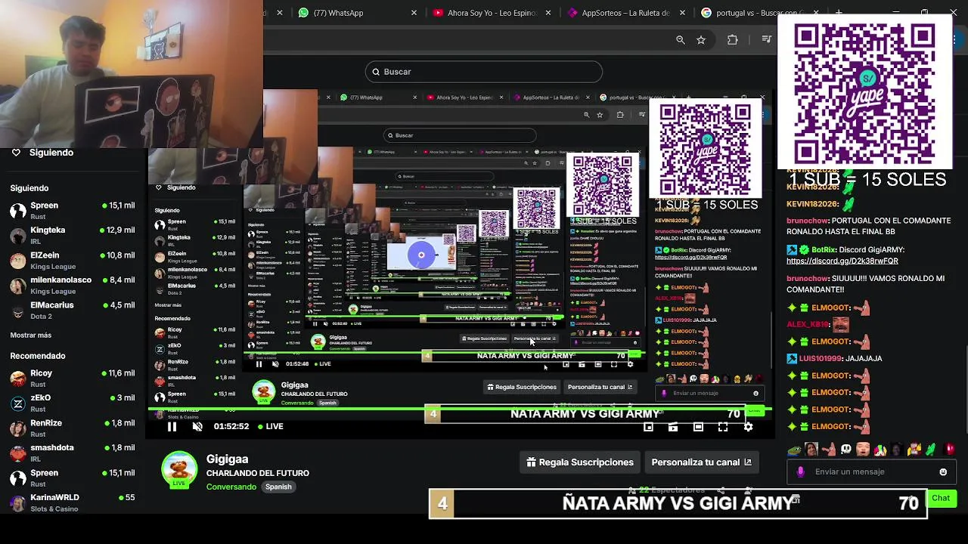Click the Siguiendo sidebar header
Viewport: 968px width, 544px height.
(x=51, y=153)
